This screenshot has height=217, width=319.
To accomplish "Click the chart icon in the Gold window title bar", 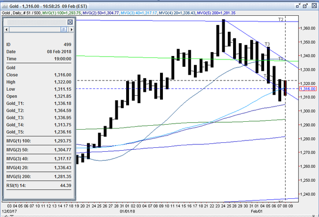I will tap(5, 6).
